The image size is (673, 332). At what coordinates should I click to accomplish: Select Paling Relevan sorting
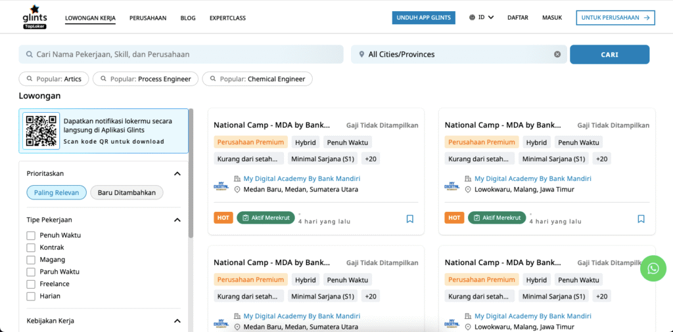pos(57,192)
